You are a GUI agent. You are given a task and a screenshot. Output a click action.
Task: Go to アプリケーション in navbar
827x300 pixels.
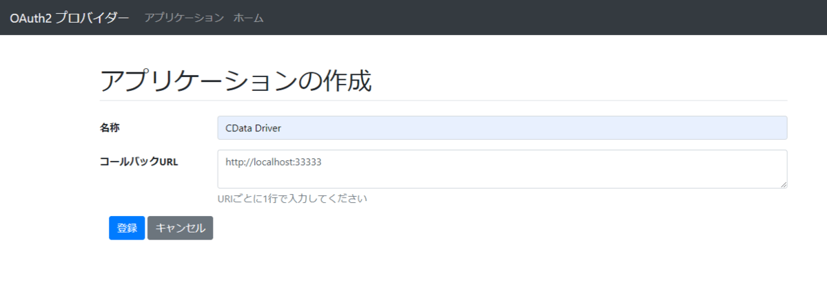tap(184, 18)
